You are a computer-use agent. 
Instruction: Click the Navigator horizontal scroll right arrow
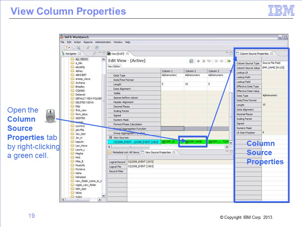(100, 200)
